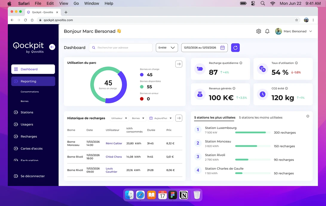Select 5 stations les plus utilisées tab
This screenshot has width=326, height=206.
click(x=215, y=118)
